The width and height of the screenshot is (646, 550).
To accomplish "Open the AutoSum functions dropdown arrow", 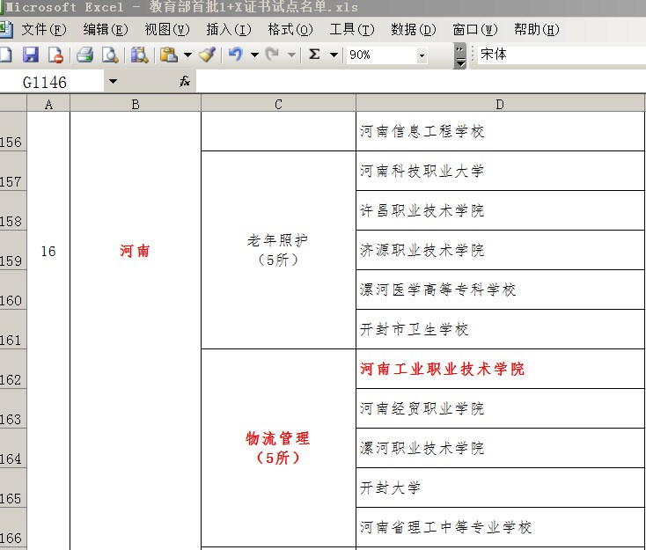I will point(334,55).
